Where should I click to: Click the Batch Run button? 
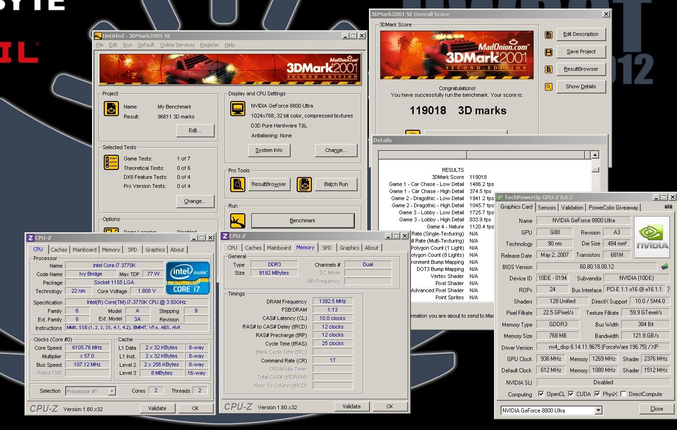click(336, 185)
